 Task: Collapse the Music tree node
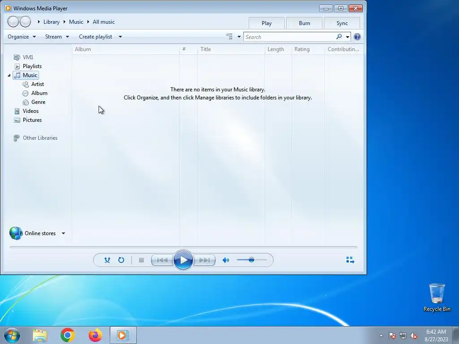pyautogui.click(x=9, y=75)
